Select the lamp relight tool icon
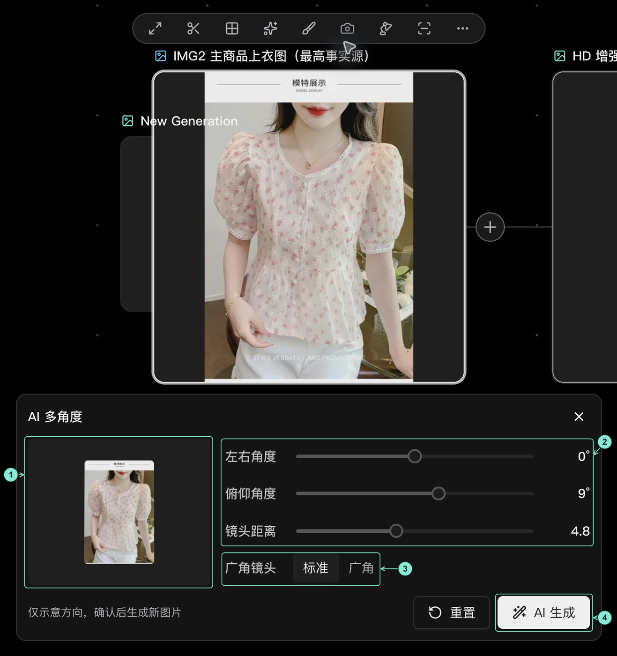 (386, 29)
